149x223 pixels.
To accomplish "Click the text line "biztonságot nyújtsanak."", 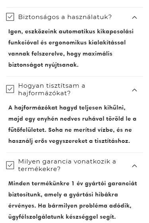I will [x=43, y=65].
